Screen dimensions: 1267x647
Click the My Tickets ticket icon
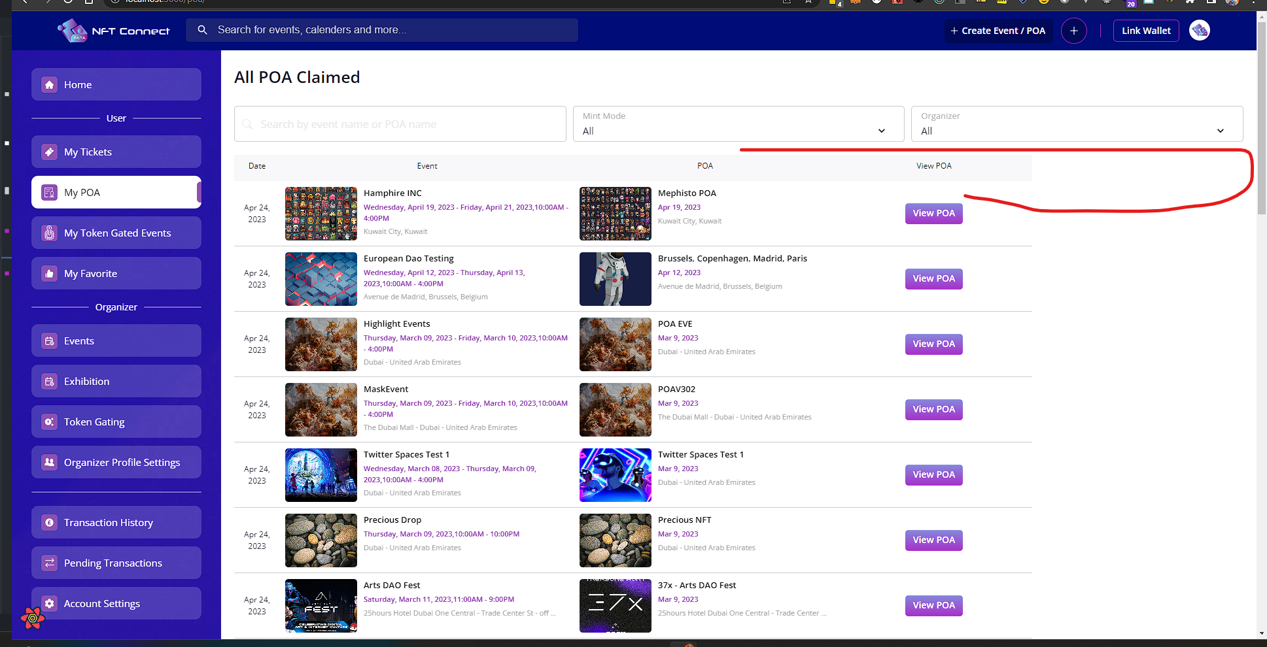[50, 152]
